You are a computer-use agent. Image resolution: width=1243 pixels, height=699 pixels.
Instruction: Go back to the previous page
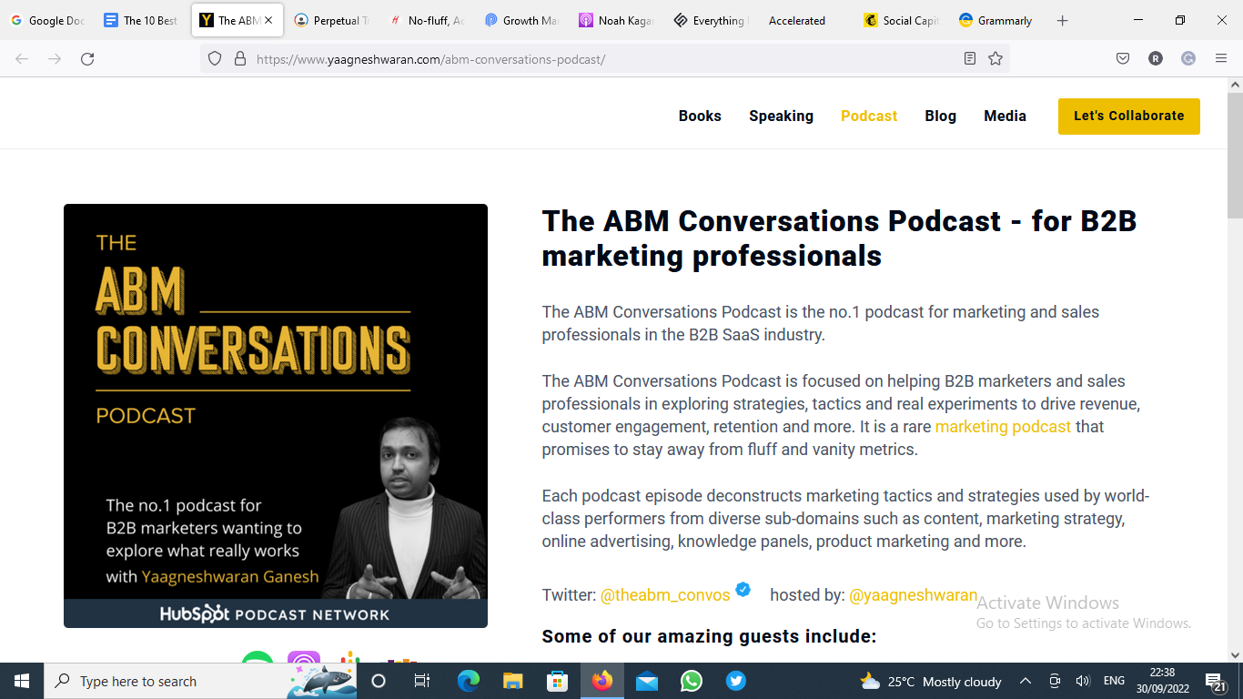click(x=22, y=59)
